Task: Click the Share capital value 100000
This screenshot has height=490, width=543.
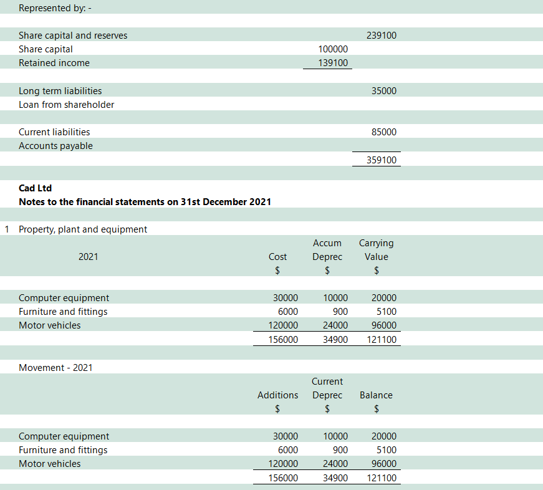Action: pos(333,49)
